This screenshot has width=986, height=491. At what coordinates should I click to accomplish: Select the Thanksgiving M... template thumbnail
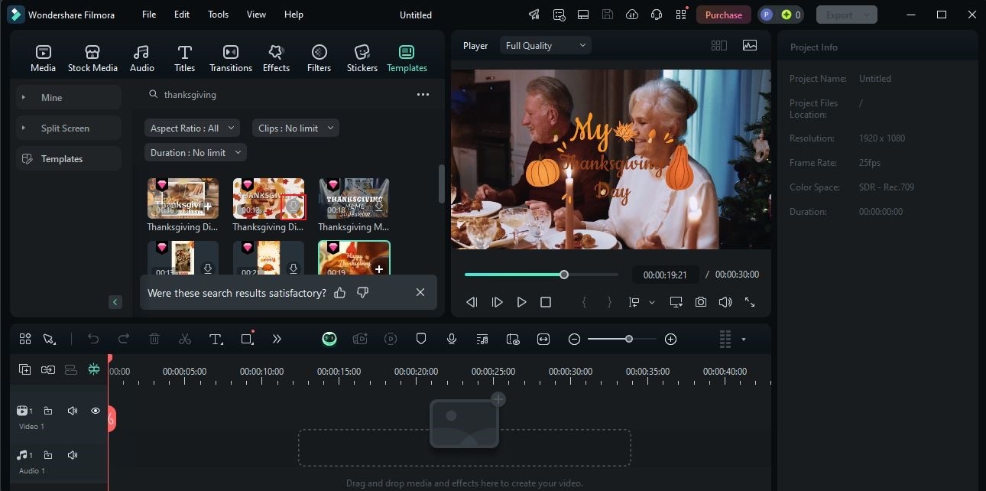click(354, 198)
